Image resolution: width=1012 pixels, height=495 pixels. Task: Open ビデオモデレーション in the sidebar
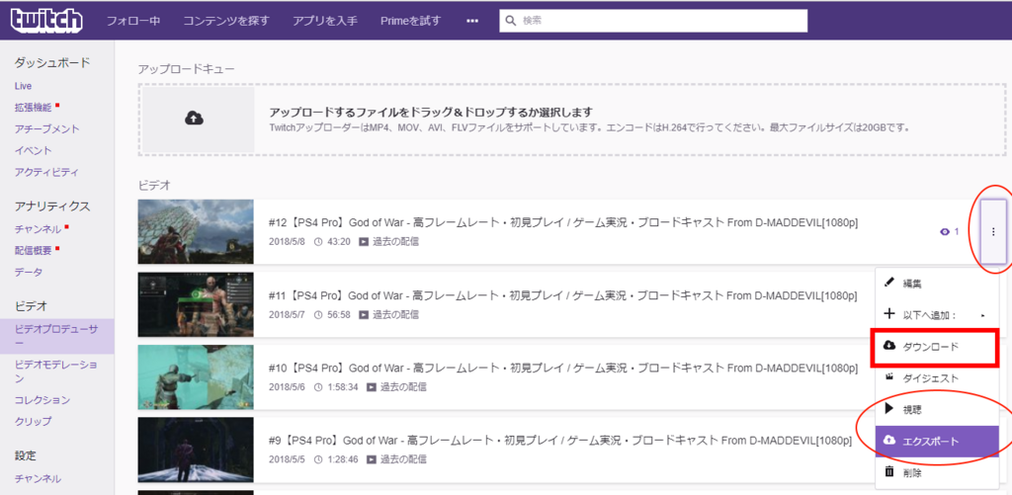[56, 371]
